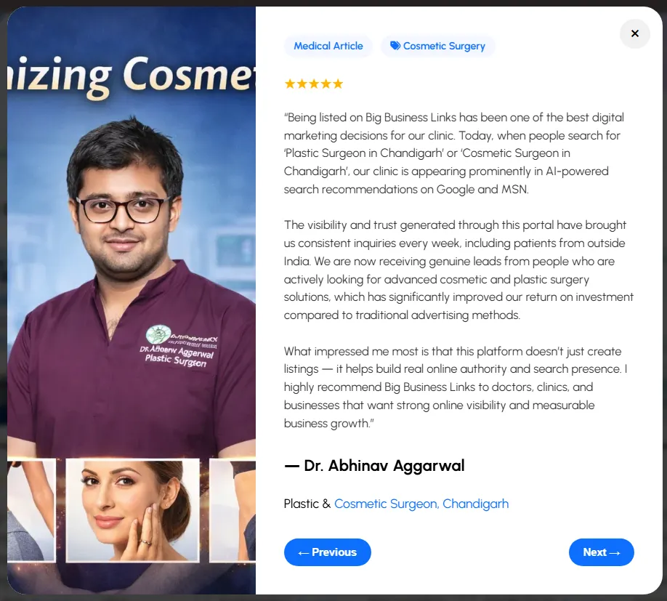Screen dimensions: 667x601
Task: Open the Medical Article tag
Action: 328,46
